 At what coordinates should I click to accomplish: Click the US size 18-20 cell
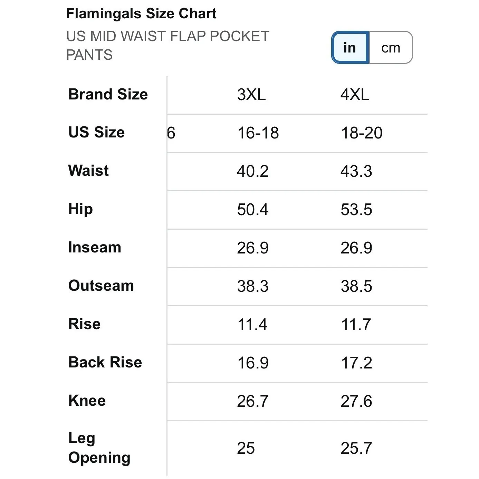362,133
